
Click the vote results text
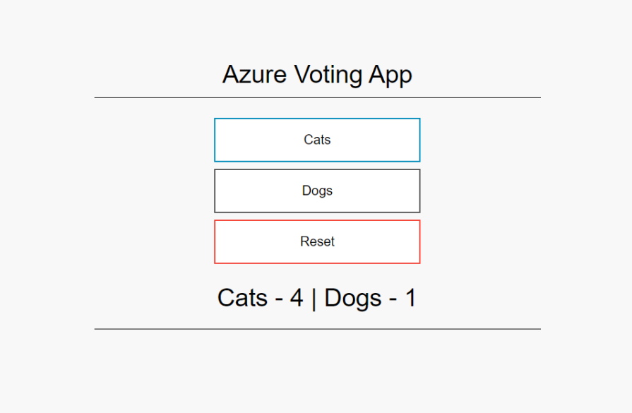(x=317, y=298)
